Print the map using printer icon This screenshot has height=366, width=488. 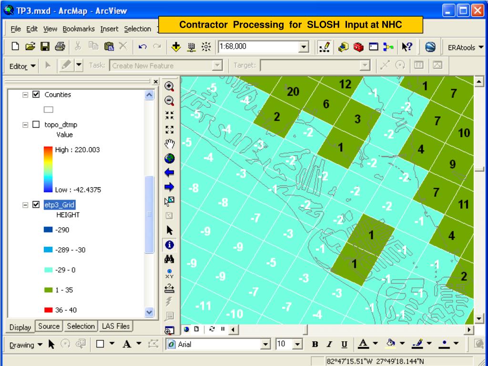[60, 47]
